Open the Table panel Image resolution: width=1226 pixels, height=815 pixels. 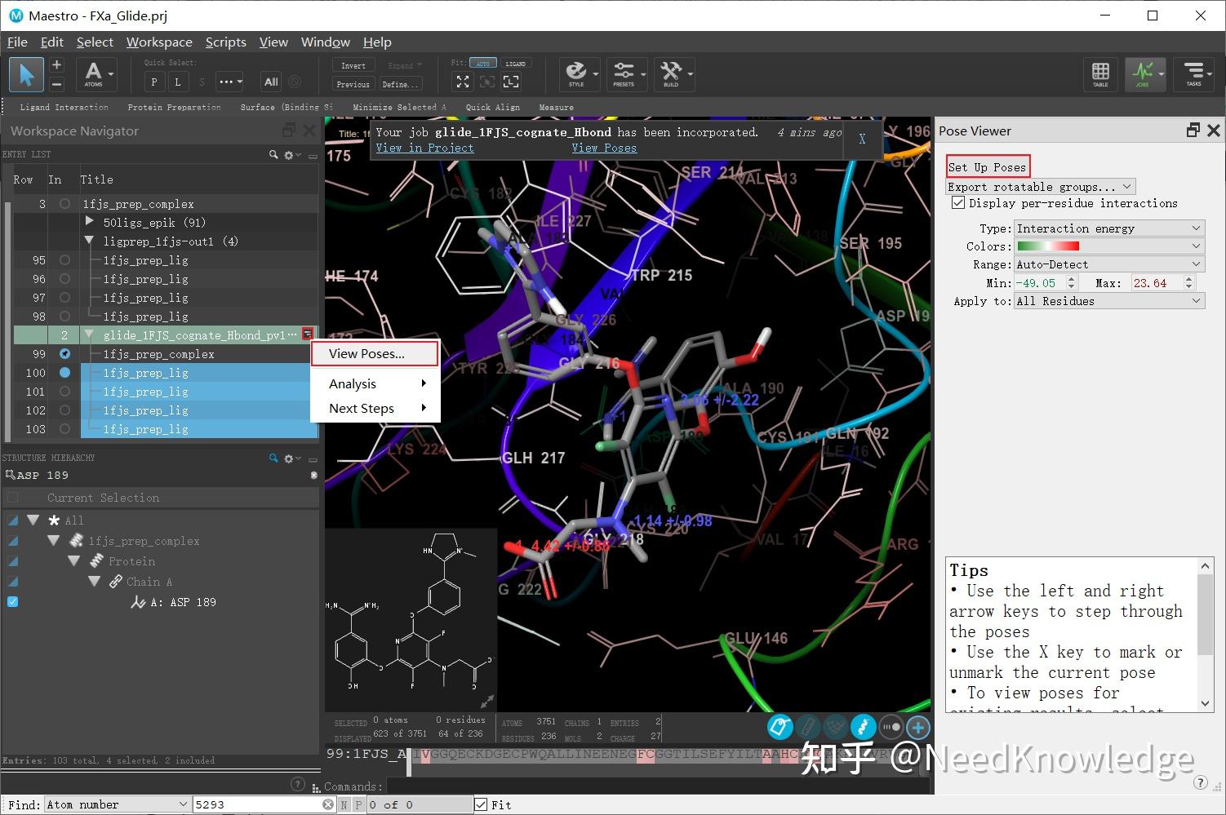click(x=1100, y=74)
